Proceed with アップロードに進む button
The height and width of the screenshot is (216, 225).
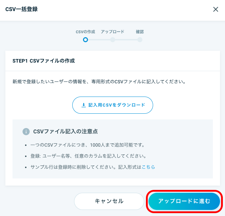(184, 201)
